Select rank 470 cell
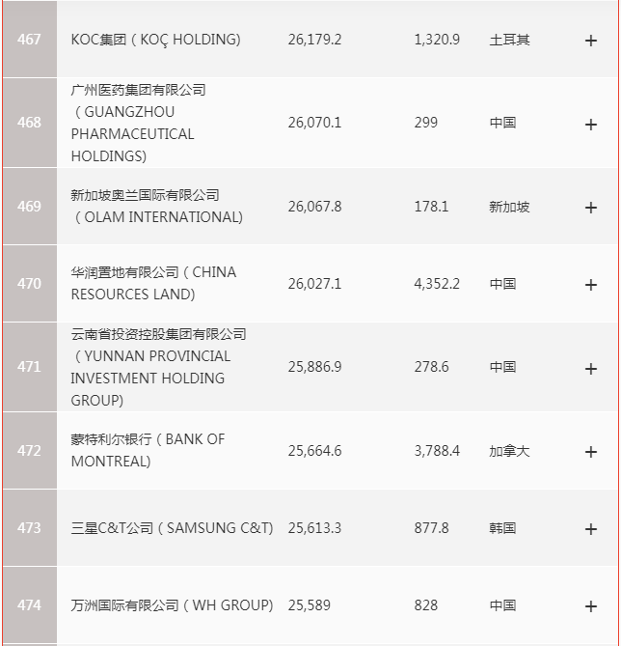Viewport: 621px width, 646px height. coord(30,284)
